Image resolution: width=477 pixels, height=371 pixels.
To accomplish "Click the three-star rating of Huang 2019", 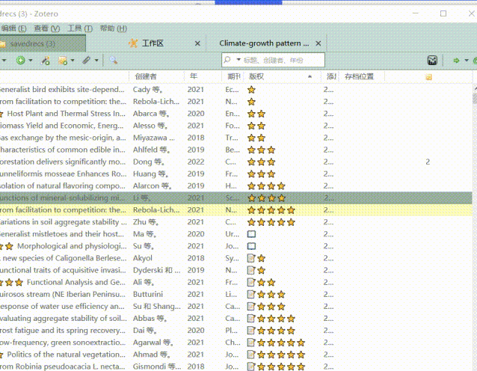I will [261, 174].
